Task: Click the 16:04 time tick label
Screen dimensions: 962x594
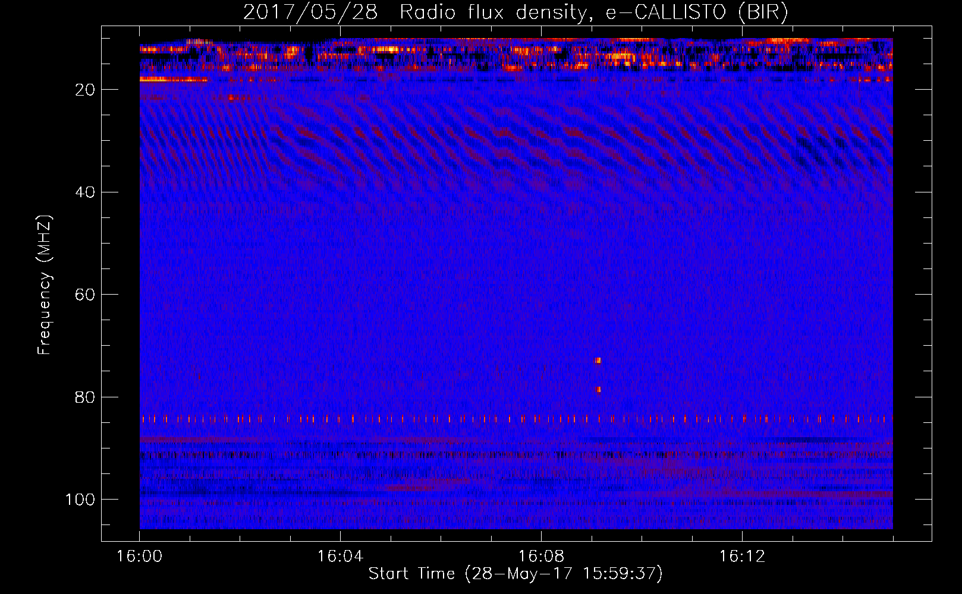Action: (340, 556)
